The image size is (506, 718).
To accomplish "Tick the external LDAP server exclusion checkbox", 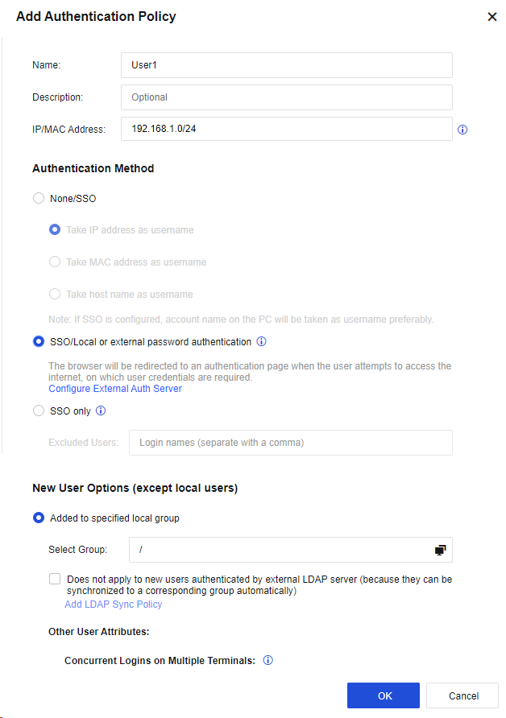I will (x=55, y=579).
